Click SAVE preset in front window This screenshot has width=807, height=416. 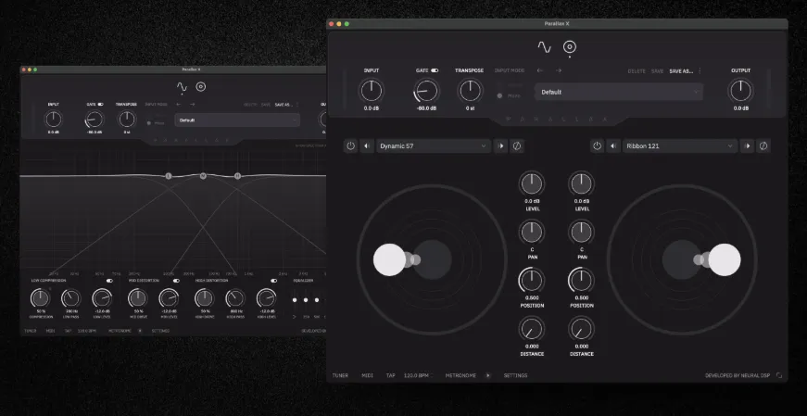point(657,71)
